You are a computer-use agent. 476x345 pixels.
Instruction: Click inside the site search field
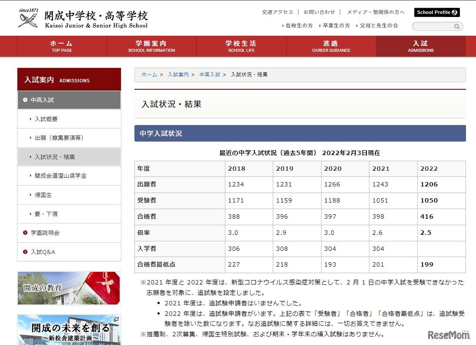click(x=433, y=27)
